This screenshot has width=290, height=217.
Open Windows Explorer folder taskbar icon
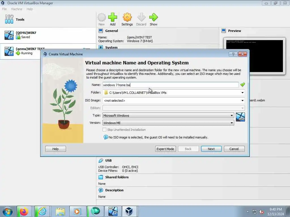[60, 211]
